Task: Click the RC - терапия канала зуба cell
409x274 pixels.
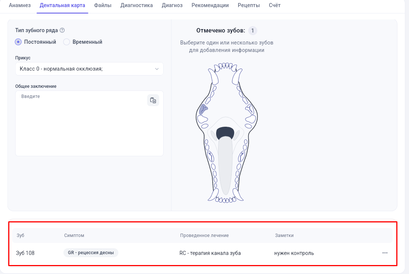Action: point(210,253)
